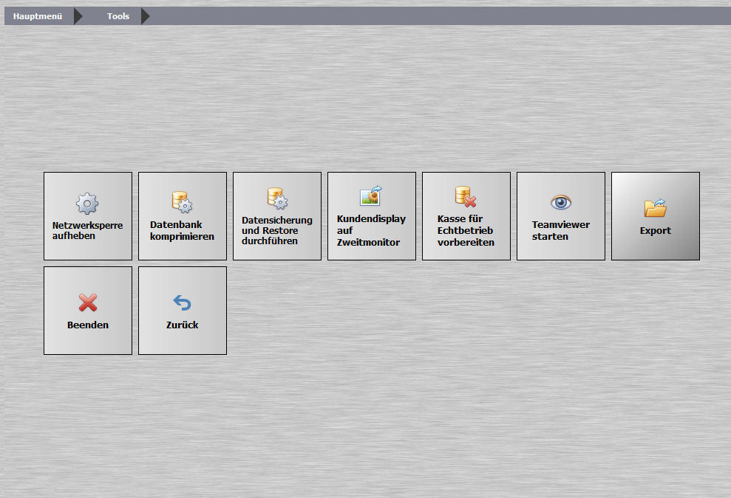Image resolution: width=731 pixels, height=498 pixels.
Task: Start Datensicherung und Restore durchführen
Action: point(276,215)
